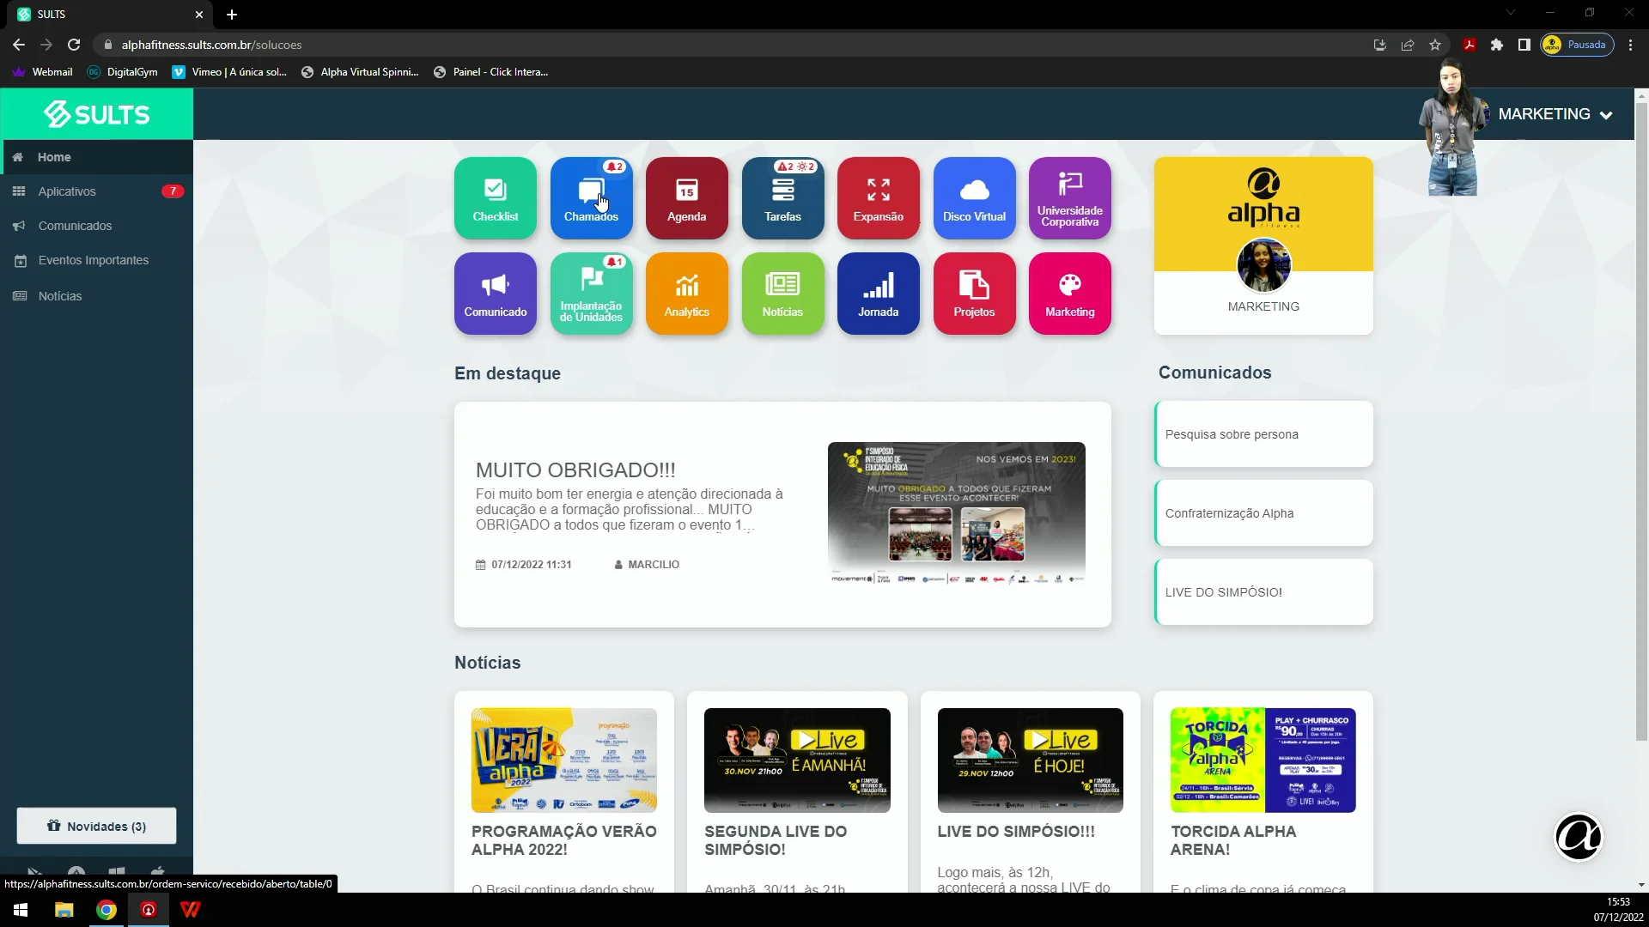Expand the MARKETING user dropdown

pos(1555,114)
